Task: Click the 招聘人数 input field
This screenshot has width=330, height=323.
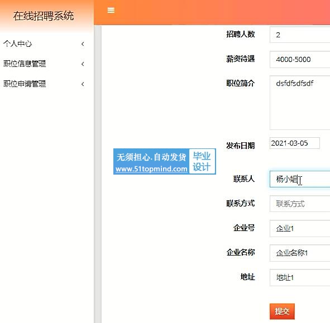Action: (x=300, y=35)
